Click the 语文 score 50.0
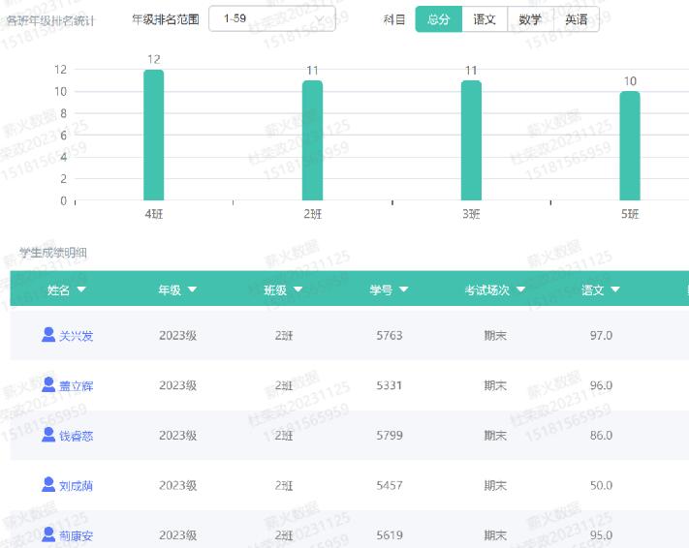This screenshot has height=548, width=689. pyautogui.click(x=601, y=486)
